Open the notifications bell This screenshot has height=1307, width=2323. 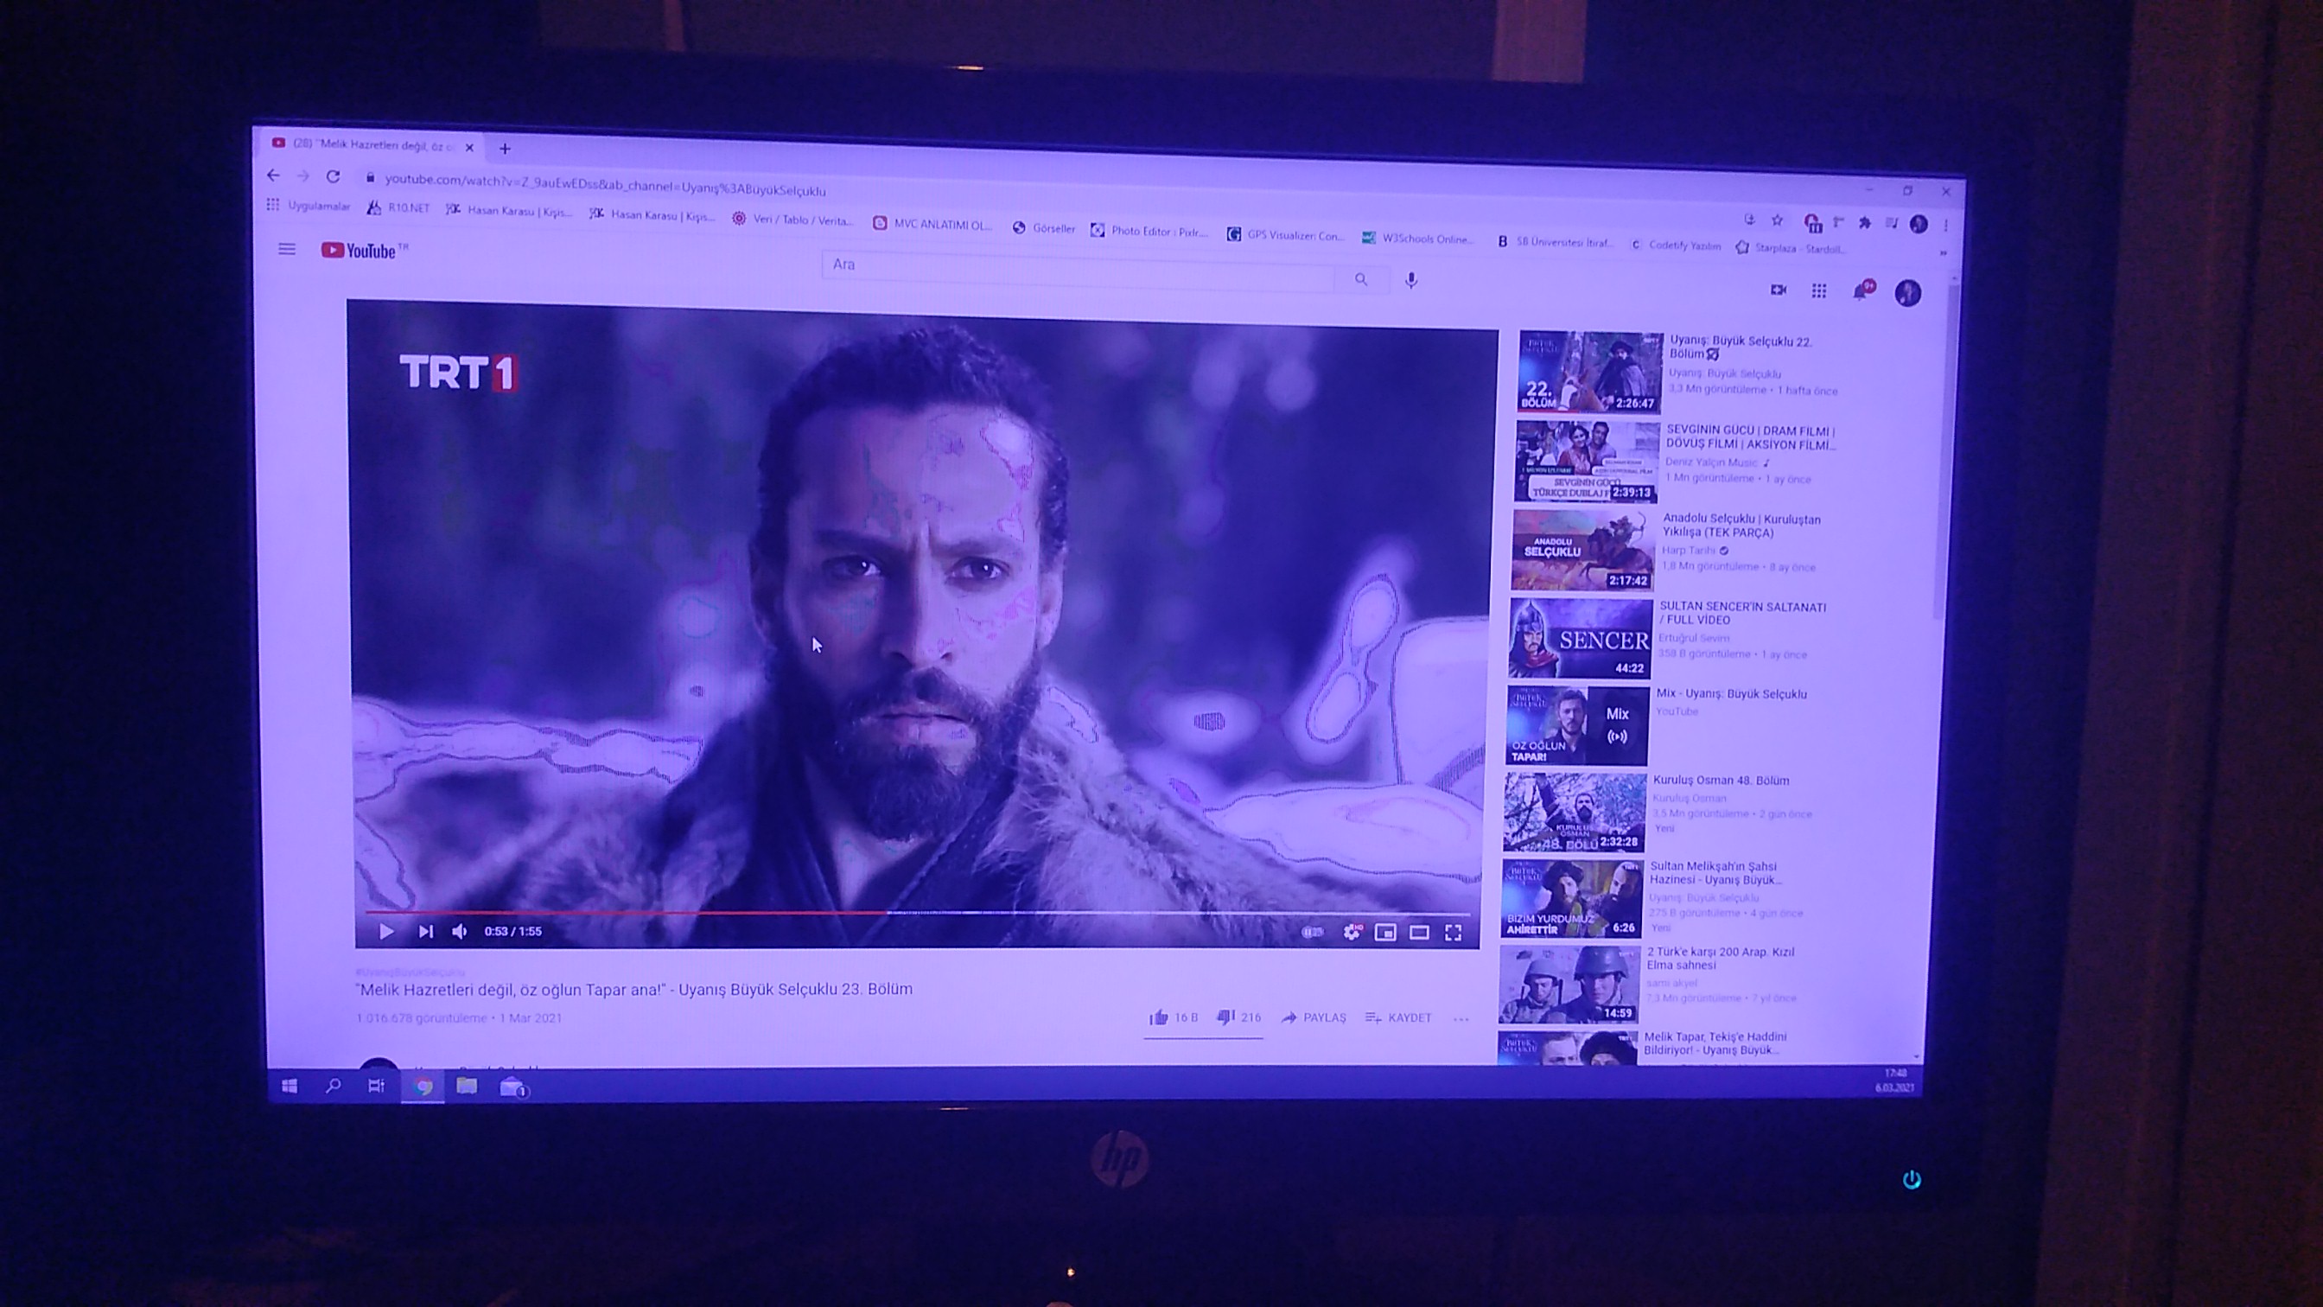click(1862, 290)
